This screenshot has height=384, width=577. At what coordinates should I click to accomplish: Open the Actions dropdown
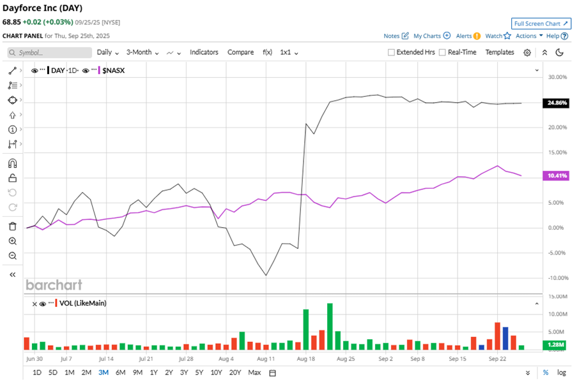tap(529, 36)
